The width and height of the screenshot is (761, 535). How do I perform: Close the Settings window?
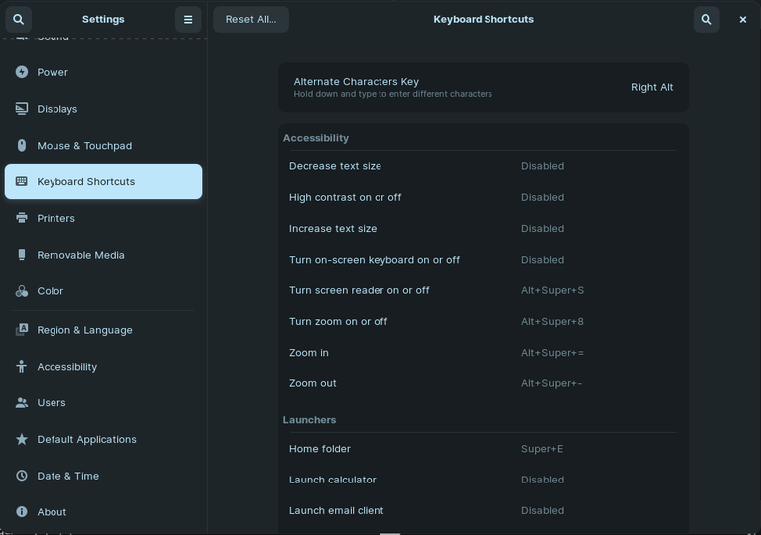(743, 19)
